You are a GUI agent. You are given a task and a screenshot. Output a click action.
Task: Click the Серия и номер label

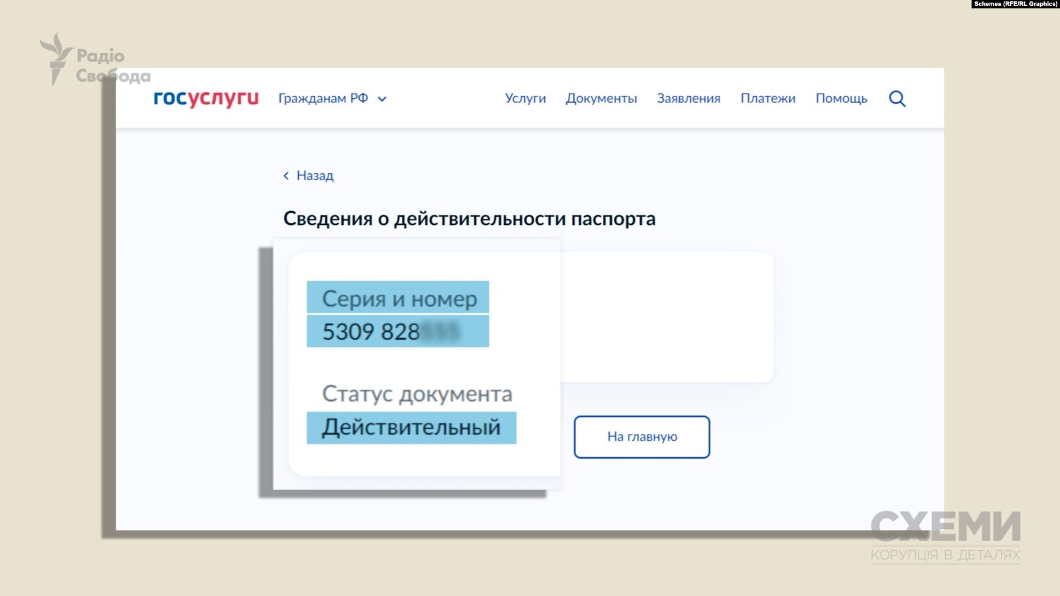click(399, 299)
